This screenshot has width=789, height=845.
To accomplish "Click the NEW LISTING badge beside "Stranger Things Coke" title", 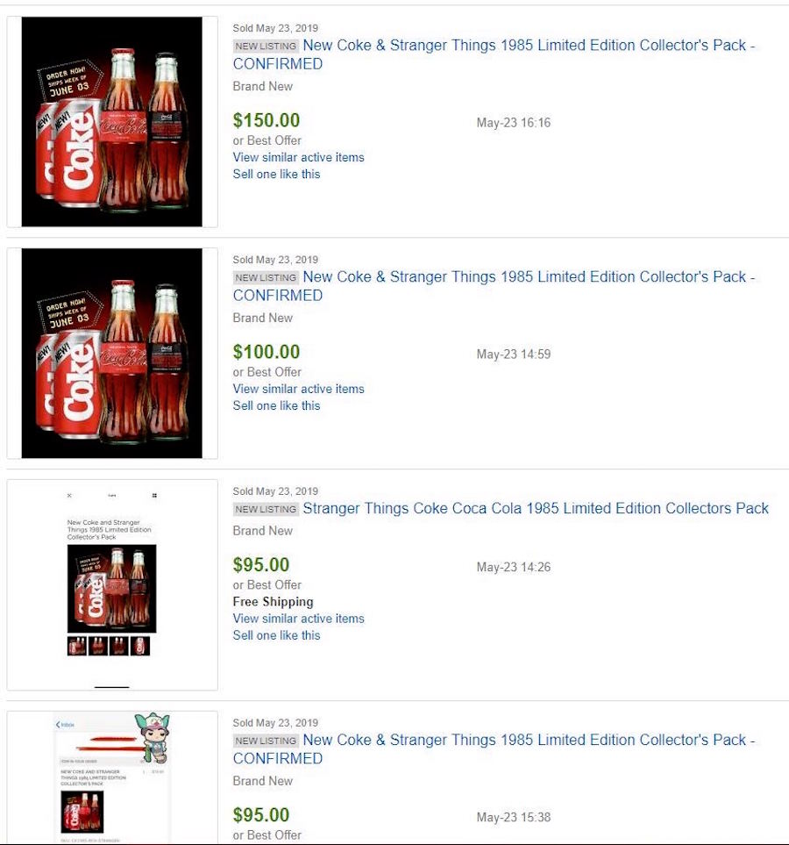I will (x=266, y=509).
